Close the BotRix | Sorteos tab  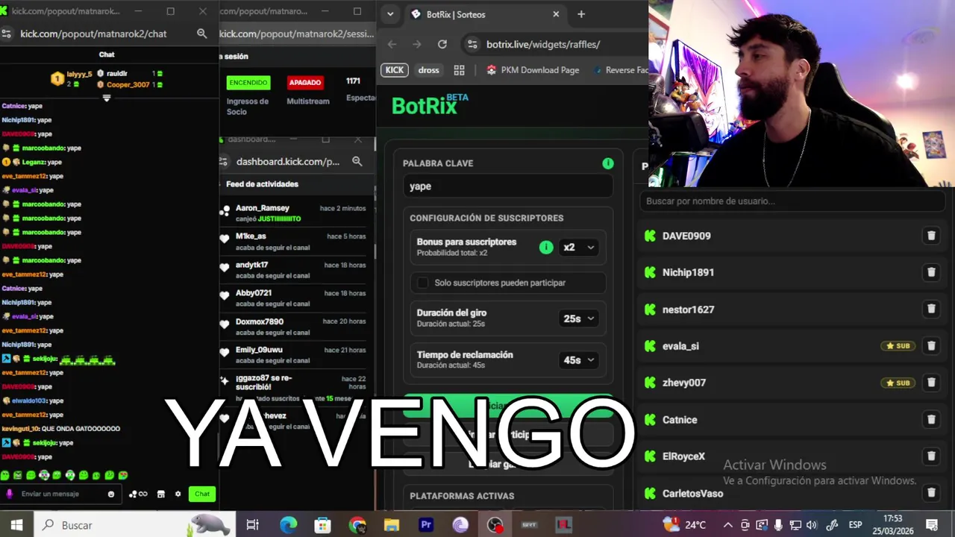(556, 14)
